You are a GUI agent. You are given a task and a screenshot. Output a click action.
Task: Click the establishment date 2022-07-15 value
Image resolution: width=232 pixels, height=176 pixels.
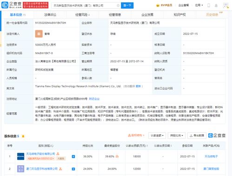[190, 34]
